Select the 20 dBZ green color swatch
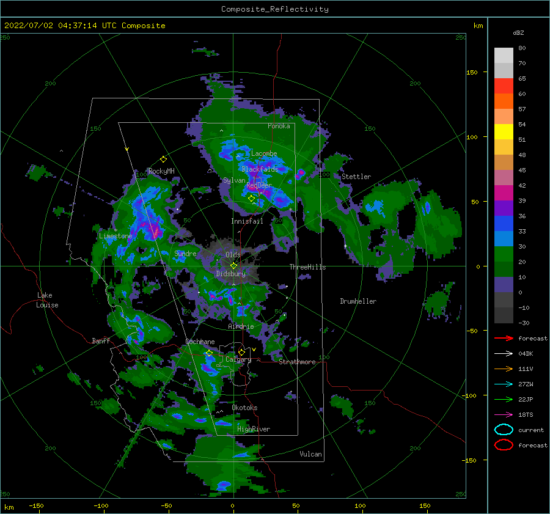 coord(504,254)
